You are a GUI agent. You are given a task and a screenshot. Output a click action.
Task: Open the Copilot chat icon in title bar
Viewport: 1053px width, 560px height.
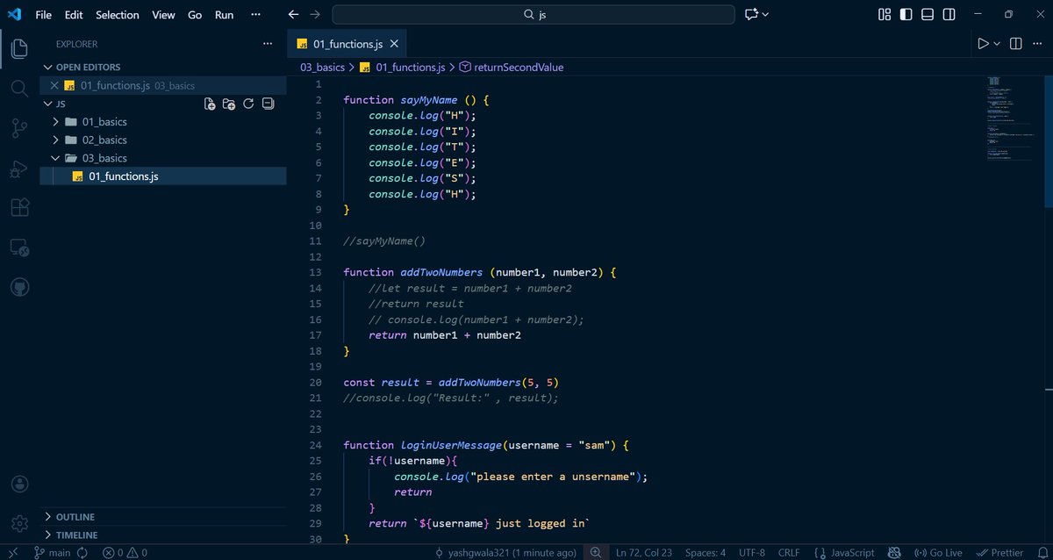point(751,15)
